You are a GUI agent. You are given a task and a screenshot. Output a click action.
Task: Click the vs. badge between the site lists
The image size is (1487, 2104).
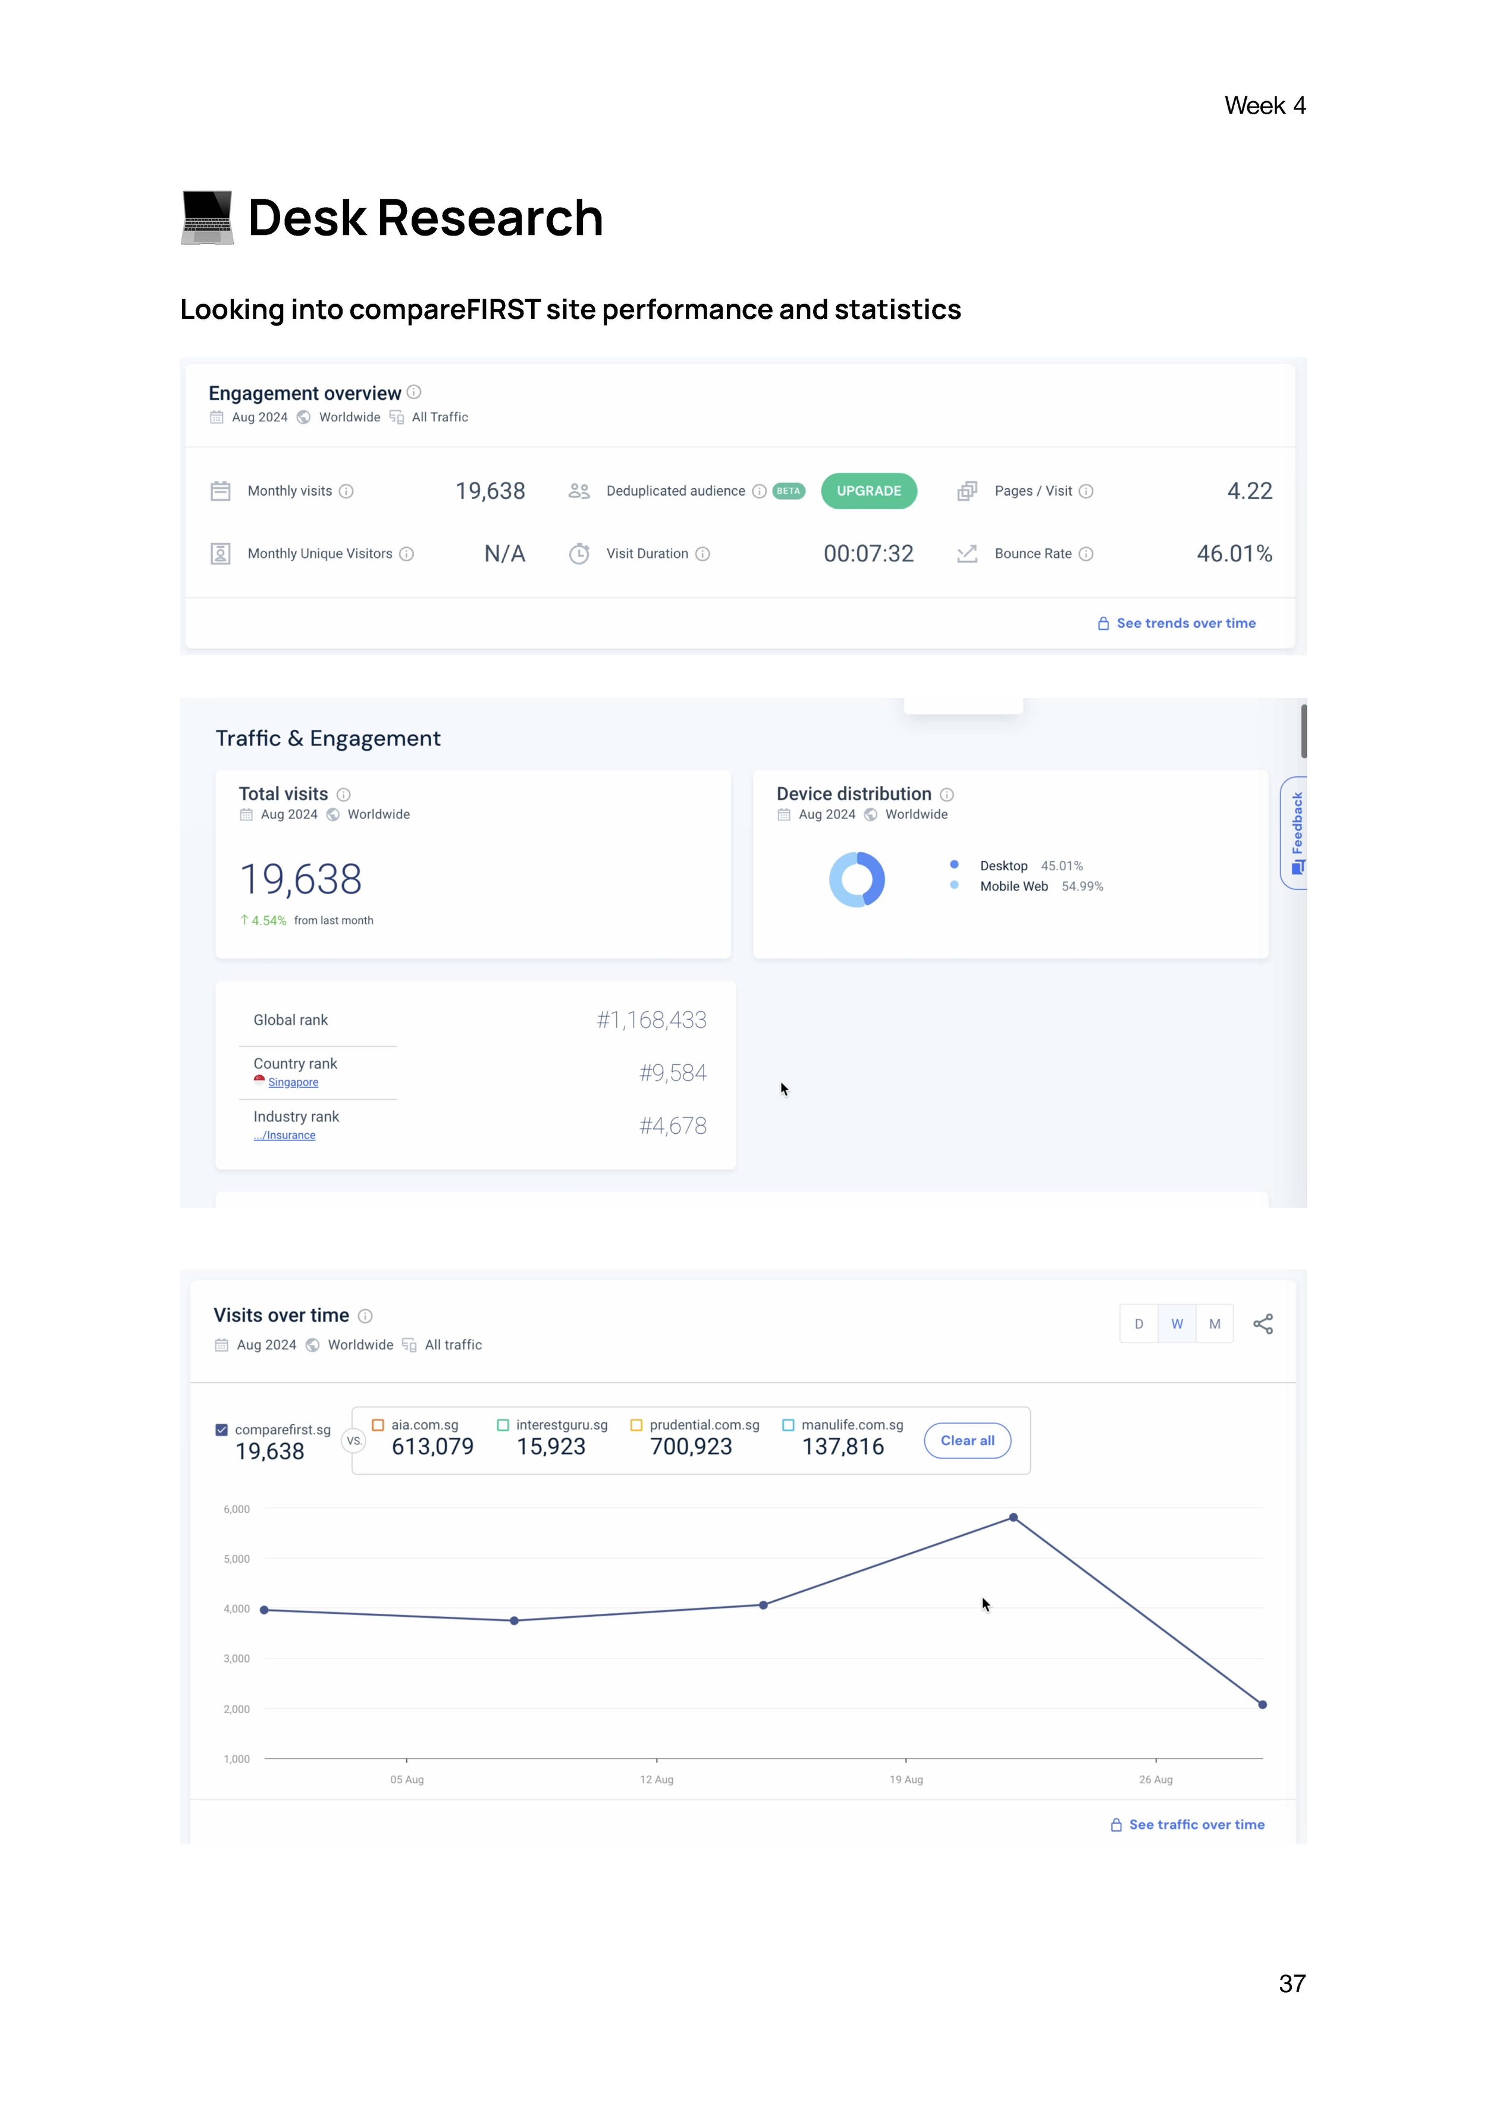[354, 1441]
